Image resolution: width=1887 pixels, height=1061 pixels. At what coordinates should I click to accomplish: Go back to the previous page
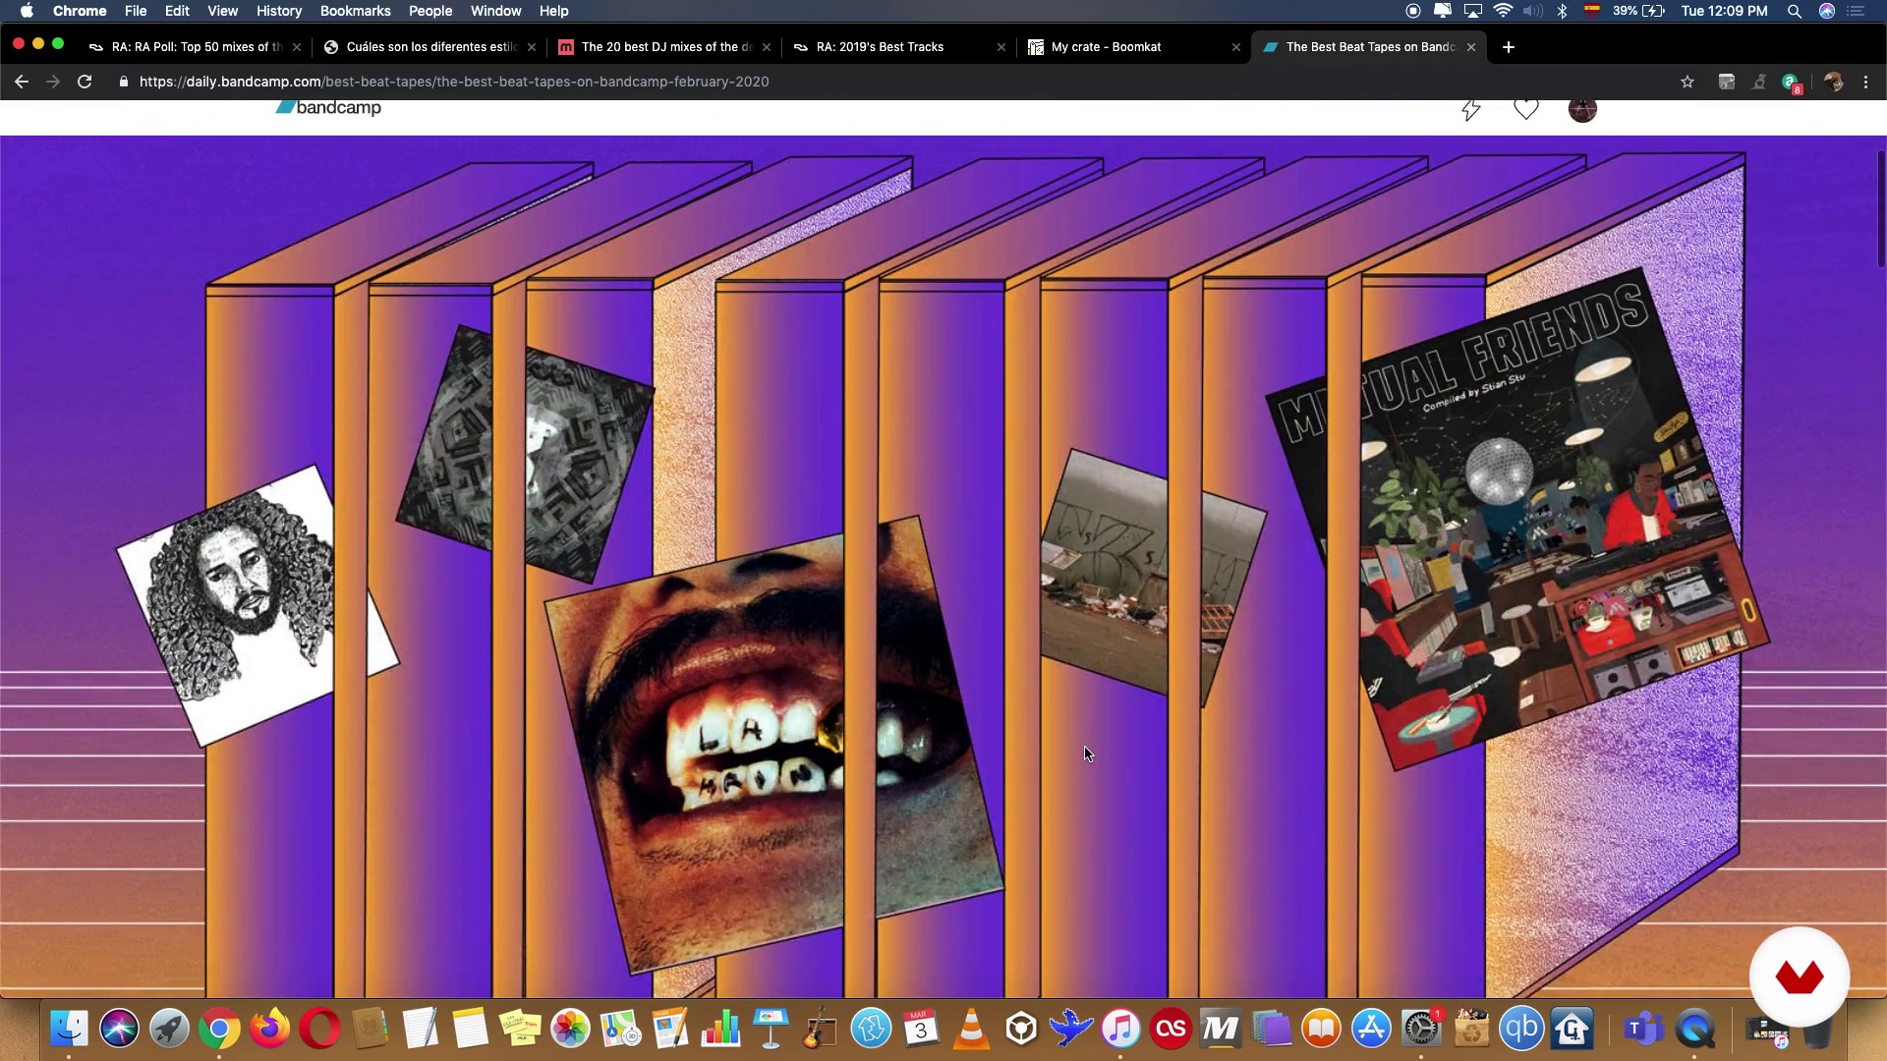point(22,82)
